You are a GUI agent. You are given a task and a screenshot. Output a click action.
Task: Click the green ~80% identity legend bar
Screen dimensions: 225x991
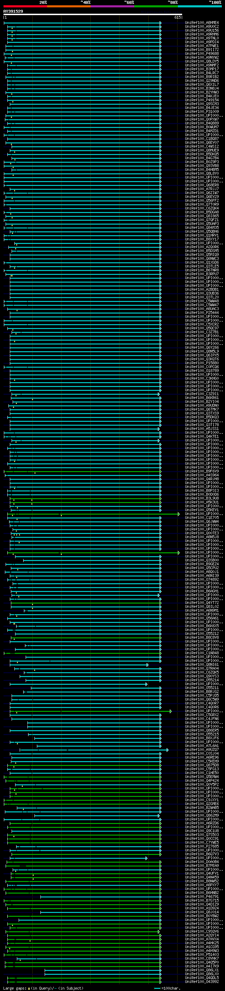click(156, 6)
